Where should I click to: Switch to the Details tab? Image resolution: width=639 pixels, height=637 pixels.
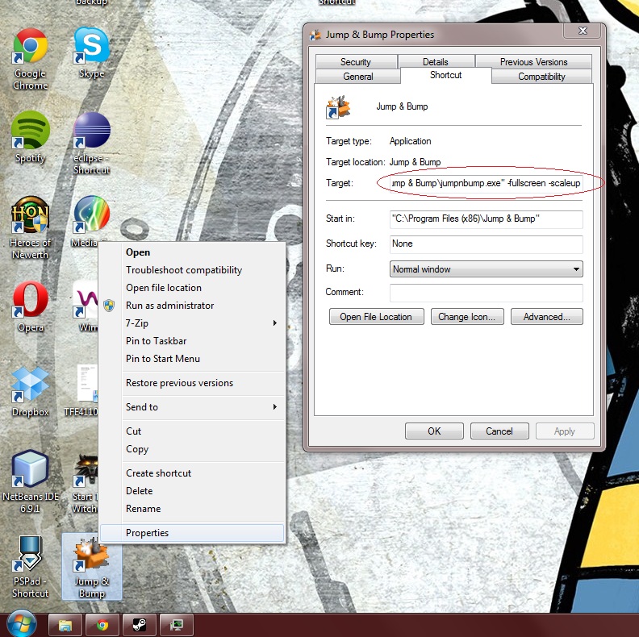click(436, 62)
